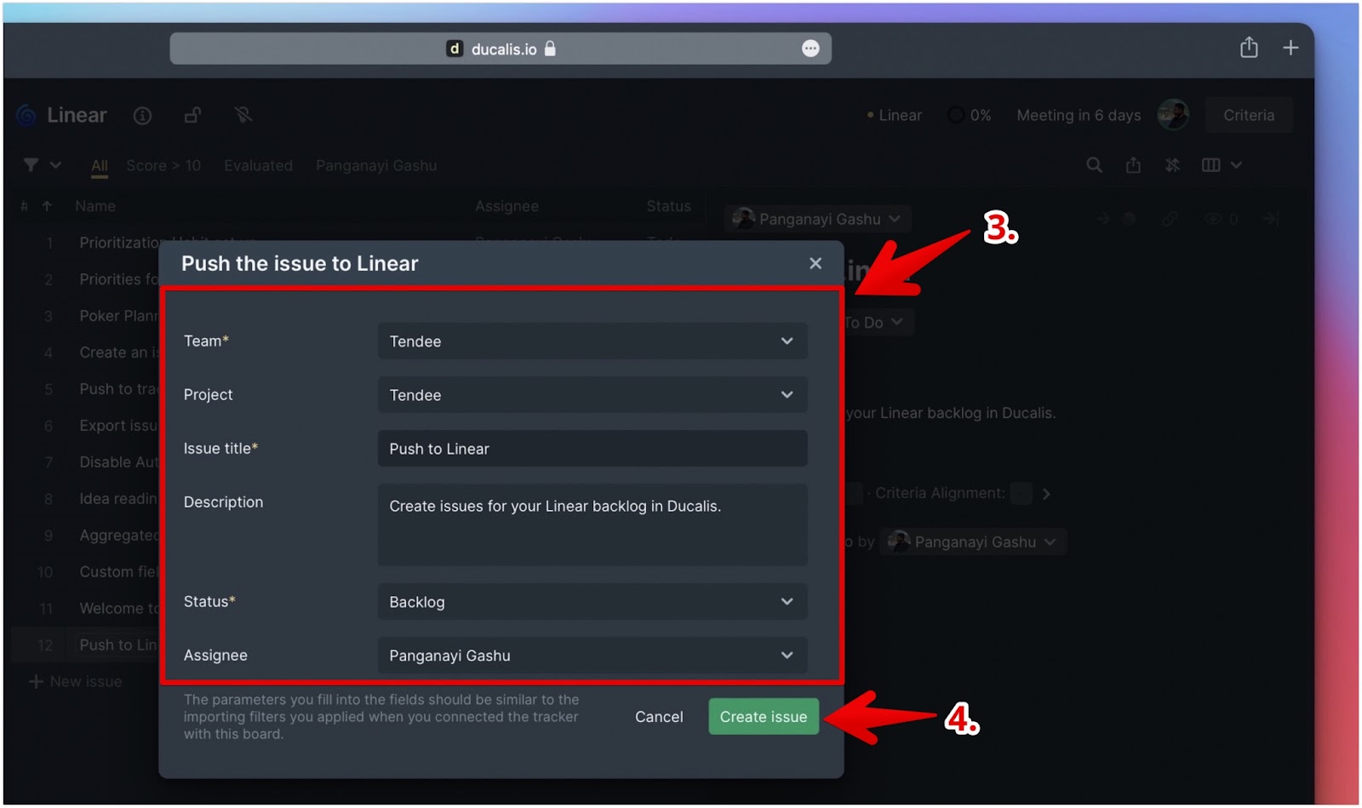This screenshot has width=1362, height=808.
Task: Open the Criteria button
Action: click(x=1249, y=115)
